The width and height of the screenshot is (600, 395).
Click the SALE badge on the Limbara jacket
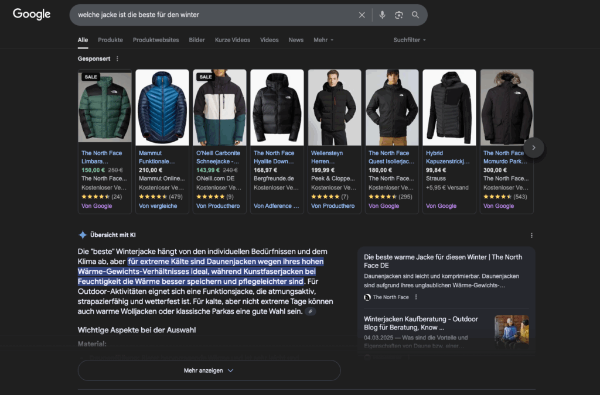click(91, 77)
